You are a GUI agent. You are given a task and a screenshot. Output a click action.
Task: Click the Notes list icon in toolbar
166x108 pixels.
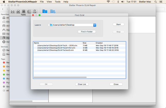click(29, 12)
